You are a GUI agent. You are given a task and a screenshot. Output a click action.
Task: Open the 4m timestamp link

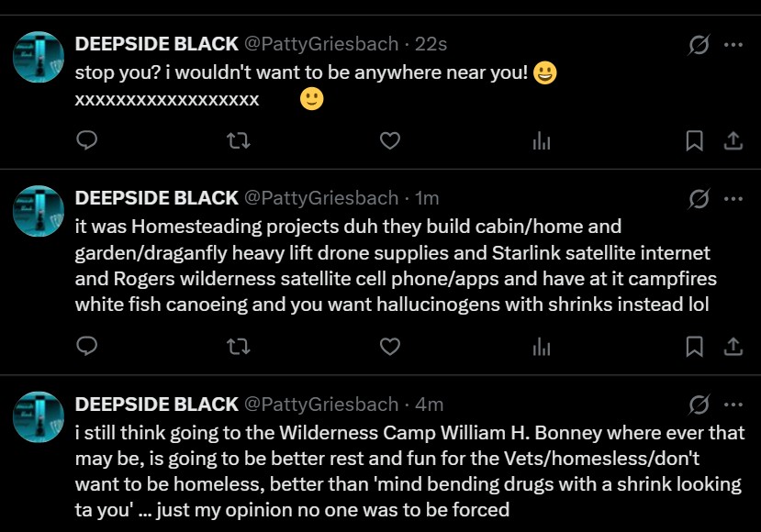[x=429, y=405]
